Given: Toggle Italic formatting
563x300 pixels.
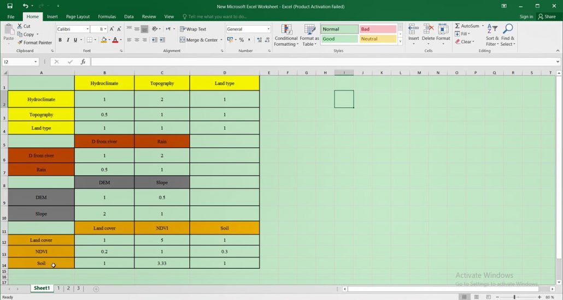Looking at the screenshot, I should (x=68, y=40).
